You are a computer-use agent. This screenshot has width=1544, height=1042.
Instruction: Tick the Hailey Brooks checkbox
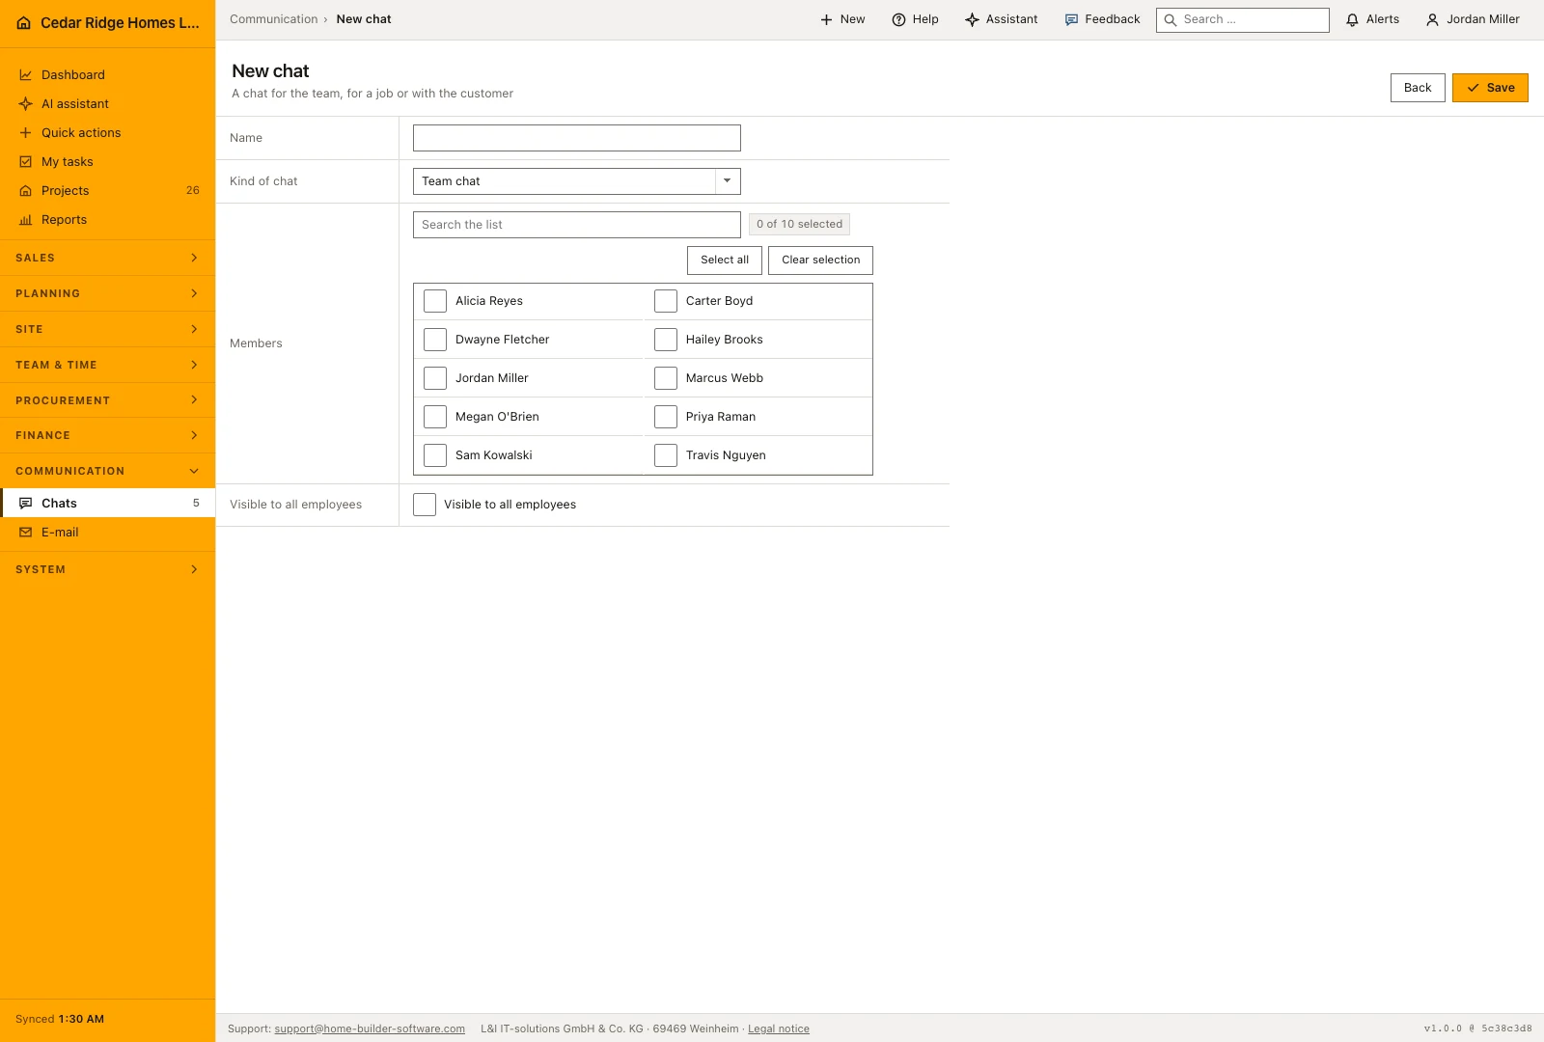coord(666,340)
